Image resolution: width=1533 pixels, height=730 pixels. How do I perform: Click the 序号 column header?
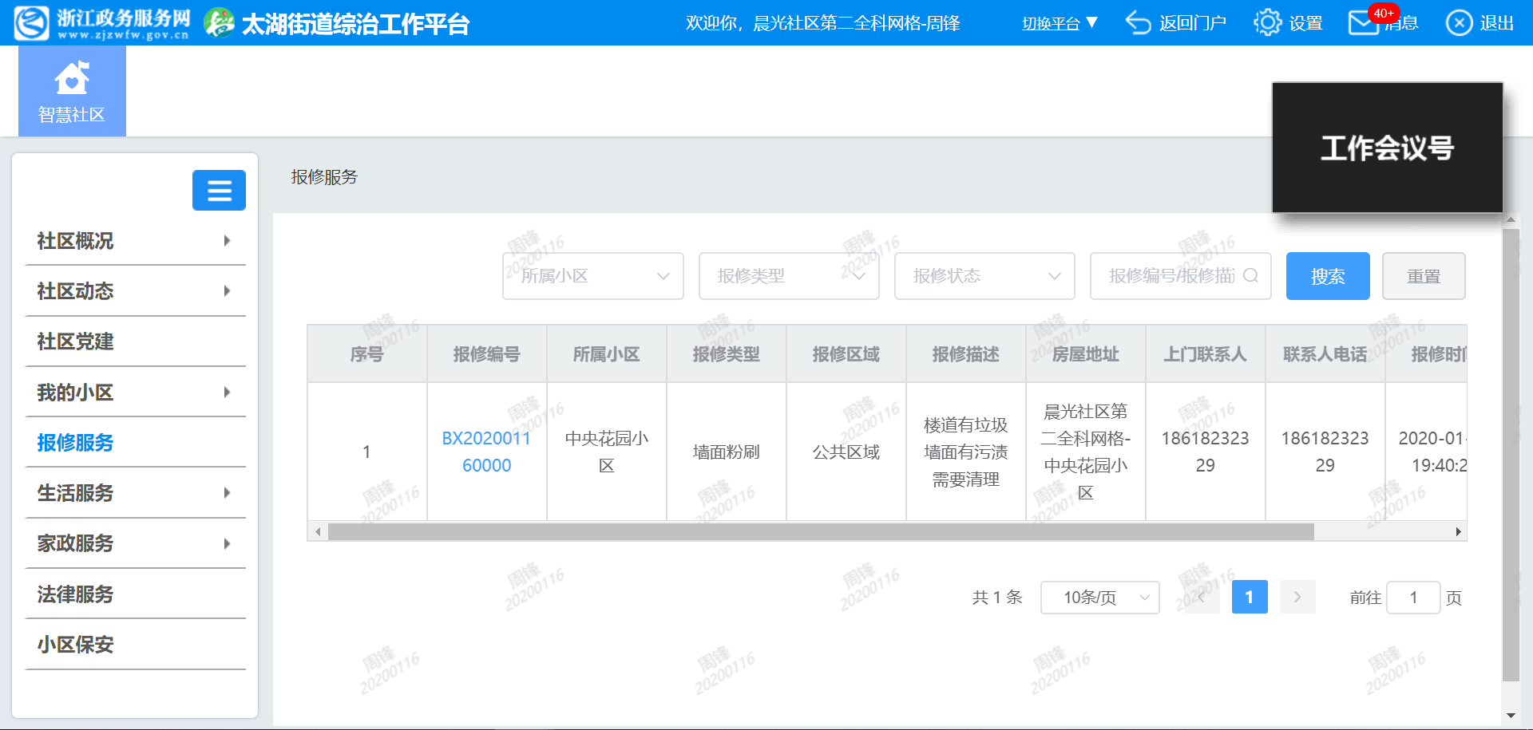click(x=367, y=353)
